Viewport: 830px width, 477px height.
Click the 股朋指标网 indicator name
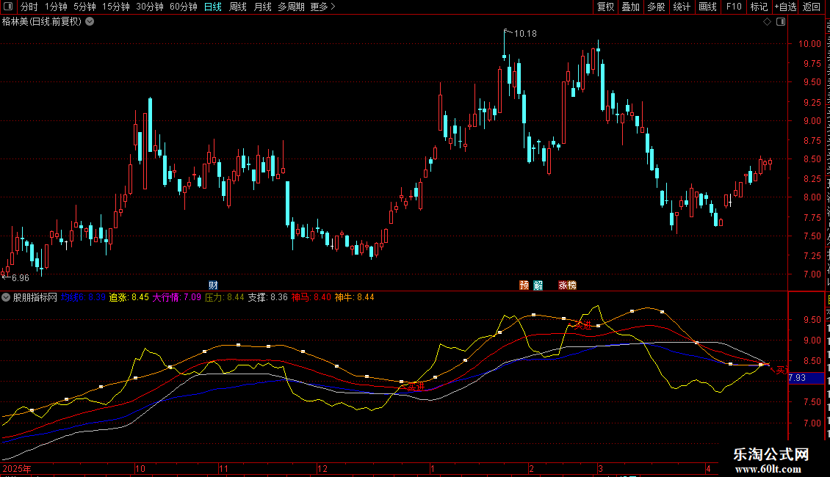click(x=35, y=297)
